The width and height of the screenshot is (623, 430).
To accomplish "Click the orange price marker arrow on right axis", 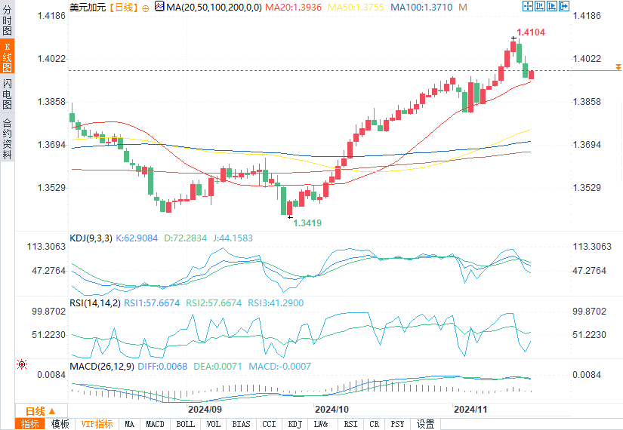I will 618,67.
